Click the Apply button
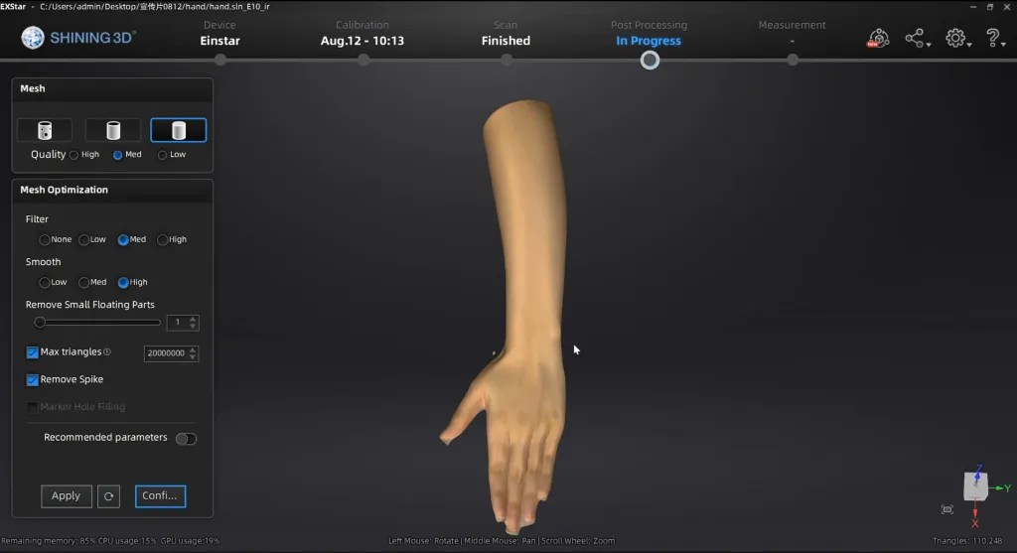 (x=67, y=496)
